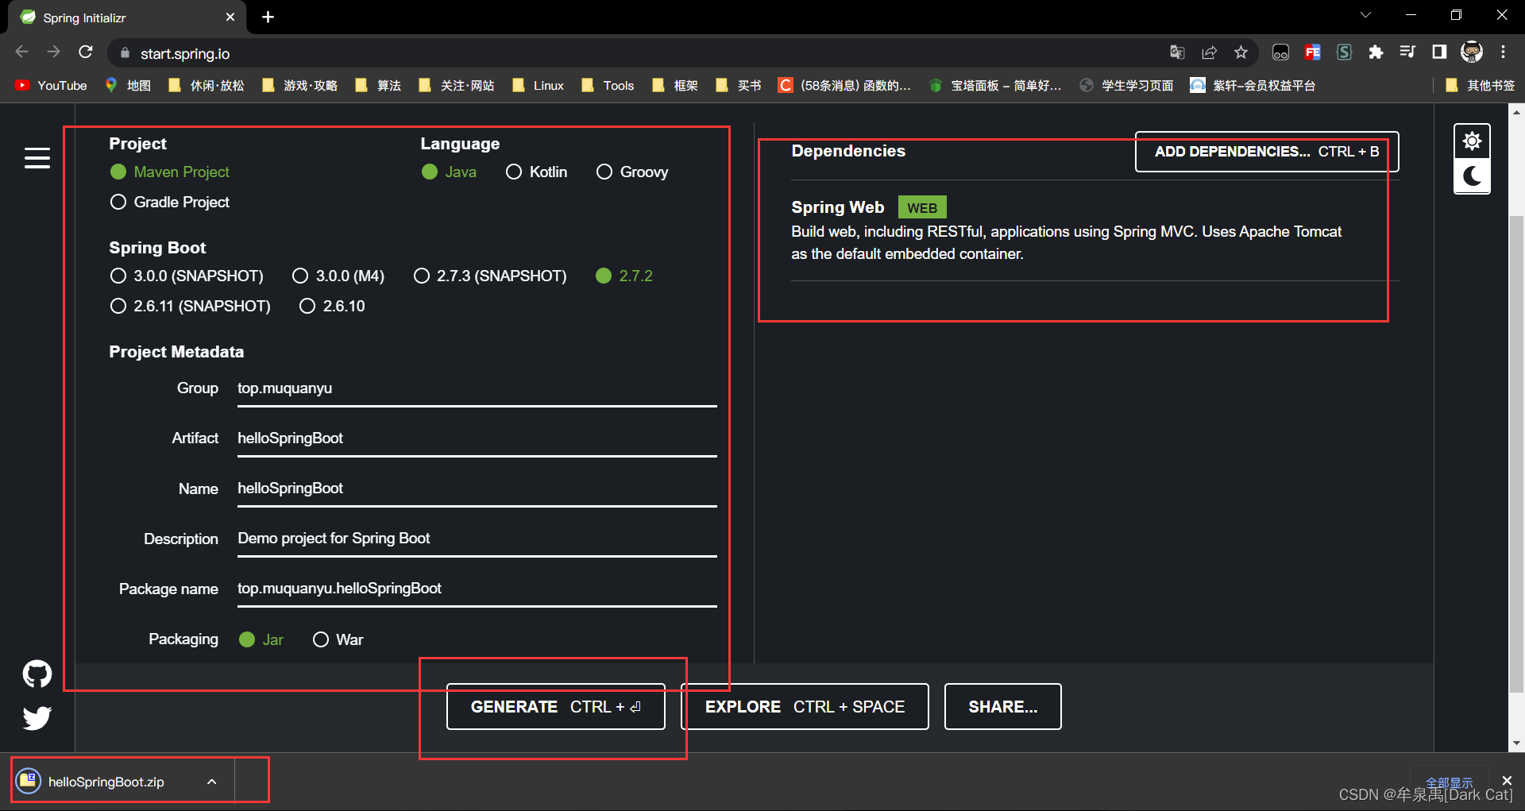1525x811 pixels.
Task: Open the Linux bookmark folder
Action: (539, 85)
